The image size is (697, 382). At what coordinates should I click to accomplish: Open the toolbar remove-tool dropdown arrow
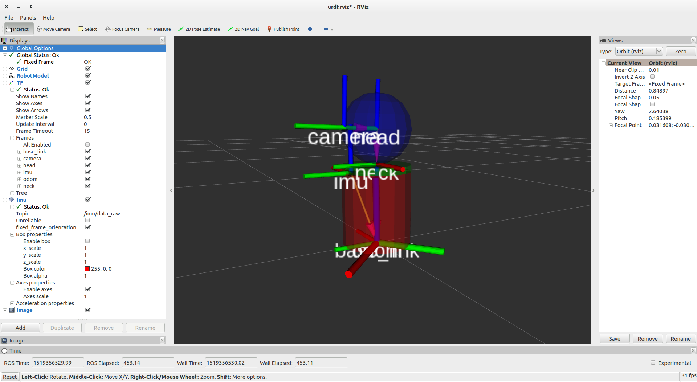[x=332, y=29]
